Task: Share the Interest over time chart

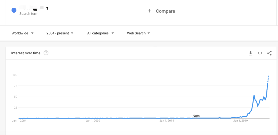Action: click(x=269, y=53)
